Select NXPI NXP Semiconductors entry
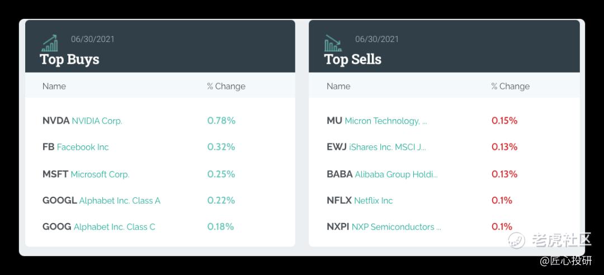 tap(384, 227)
